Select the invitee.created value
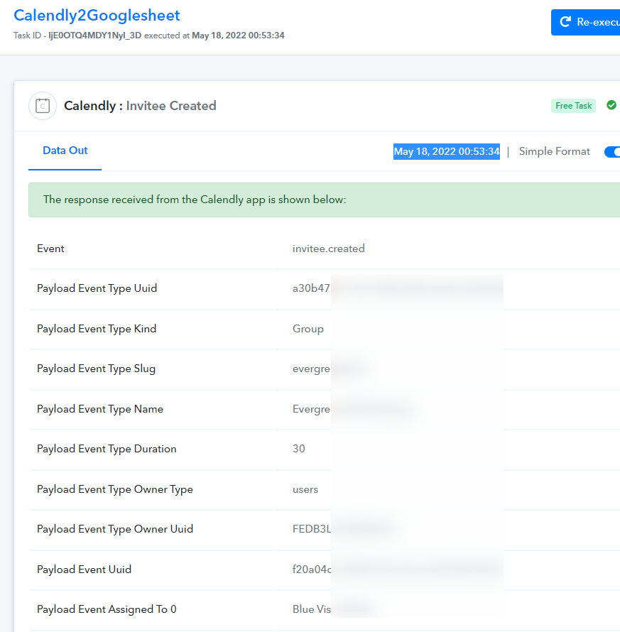The width and height of the screenshot is (620, 632). click(x=329, y=249)
